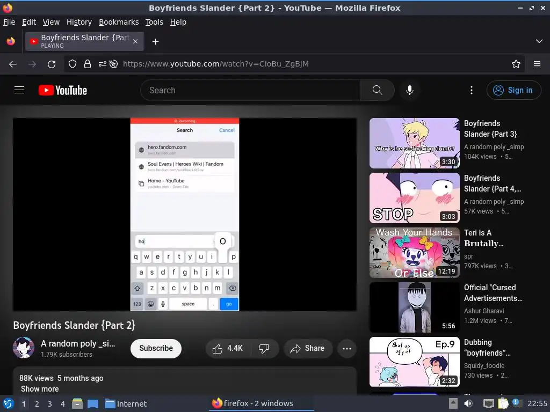Close the Boyfriends Slander tab
Viewport: 550px width, 412px height.
[x=135, y=41]
